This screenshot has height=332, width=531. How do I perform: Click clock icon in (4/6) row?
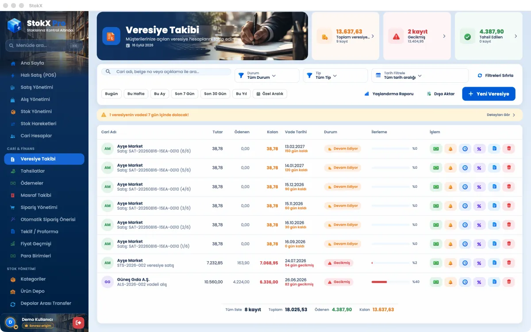(x=465, y=187)
